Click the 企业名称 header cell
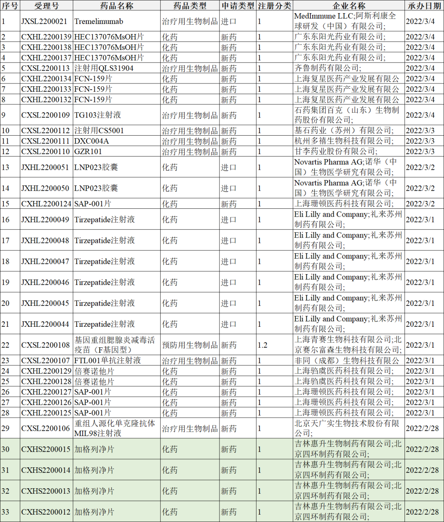 349,5
